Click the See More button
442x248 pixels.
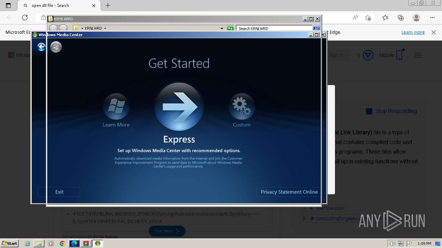pos(167,231)
